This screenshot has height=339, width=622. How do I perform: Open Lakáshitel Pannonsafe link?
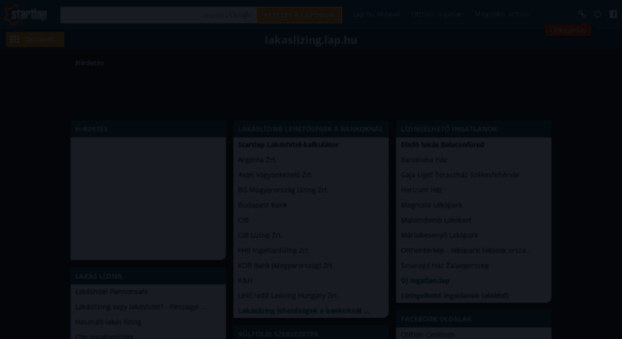[x=111, y=292]
